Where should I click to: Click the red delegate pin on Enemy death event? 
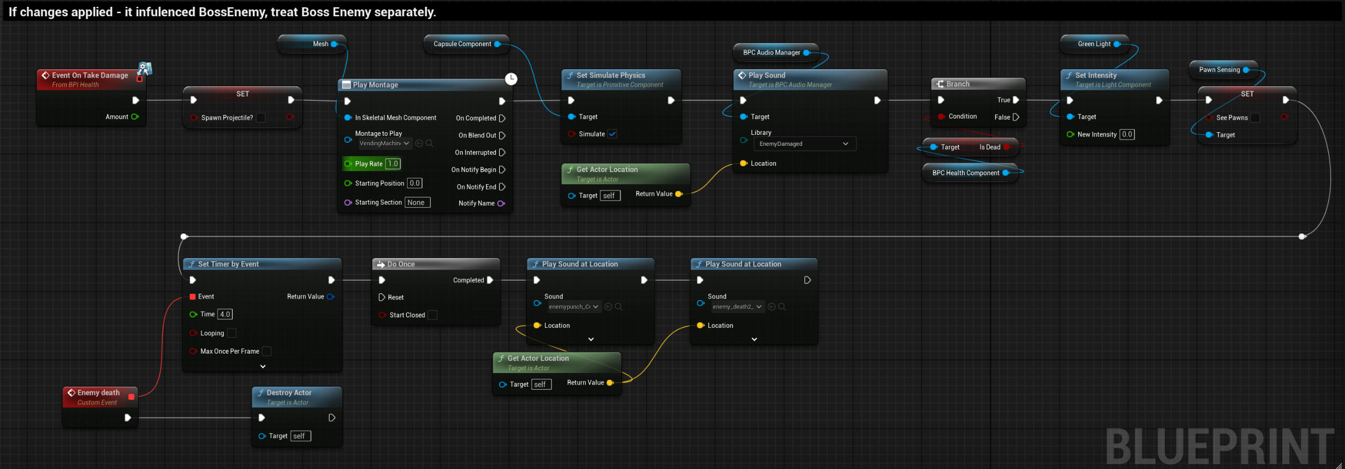[x=131, y=397]
